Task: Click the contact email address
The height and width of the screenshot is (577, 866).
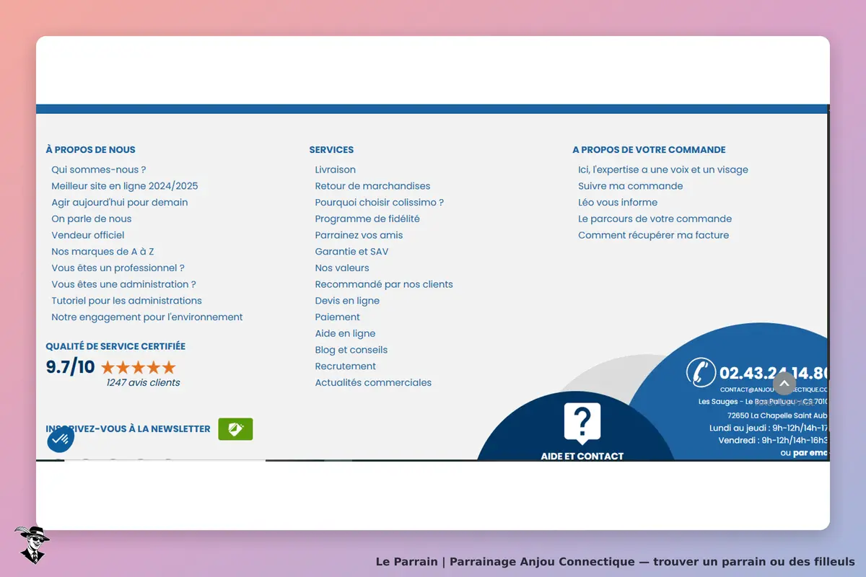Action: (x=774, y=389)
